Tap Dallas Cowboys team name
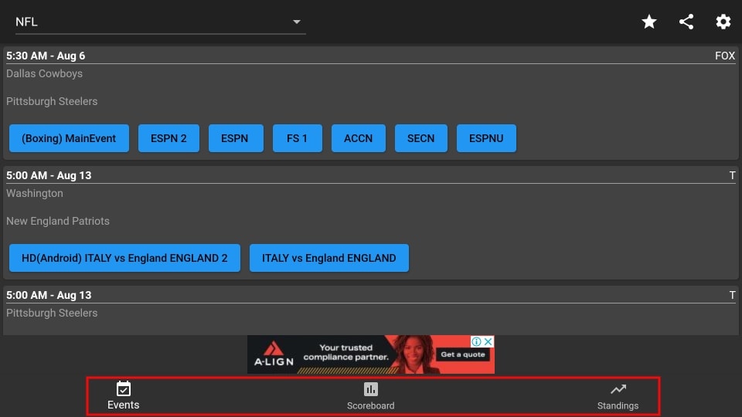This screenshot has width=742, height=417. click(45, 74)
